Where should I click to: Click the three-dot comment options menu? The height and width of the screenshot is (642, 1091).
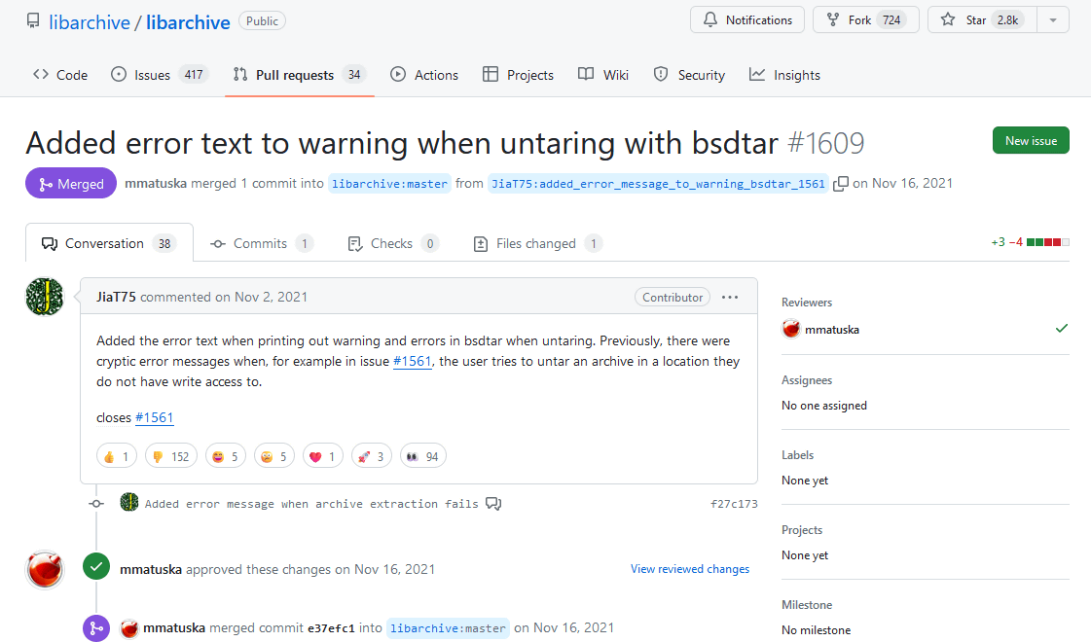[x=730, y=297]
